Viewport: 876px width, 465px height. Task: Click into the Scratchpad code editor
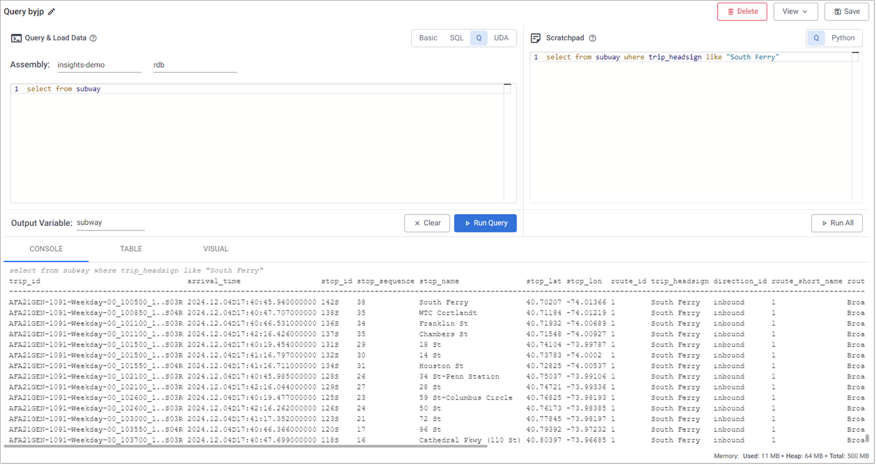696,126
